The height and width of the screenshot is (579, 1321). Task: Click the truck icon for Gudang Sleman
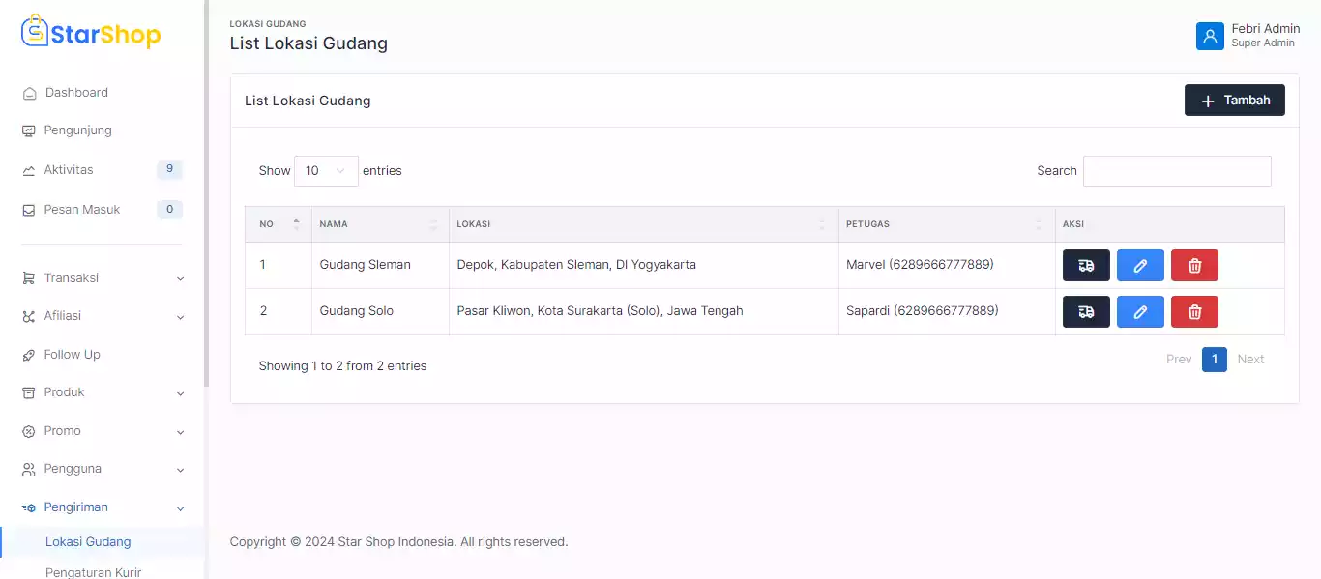tap(1086, 266)
